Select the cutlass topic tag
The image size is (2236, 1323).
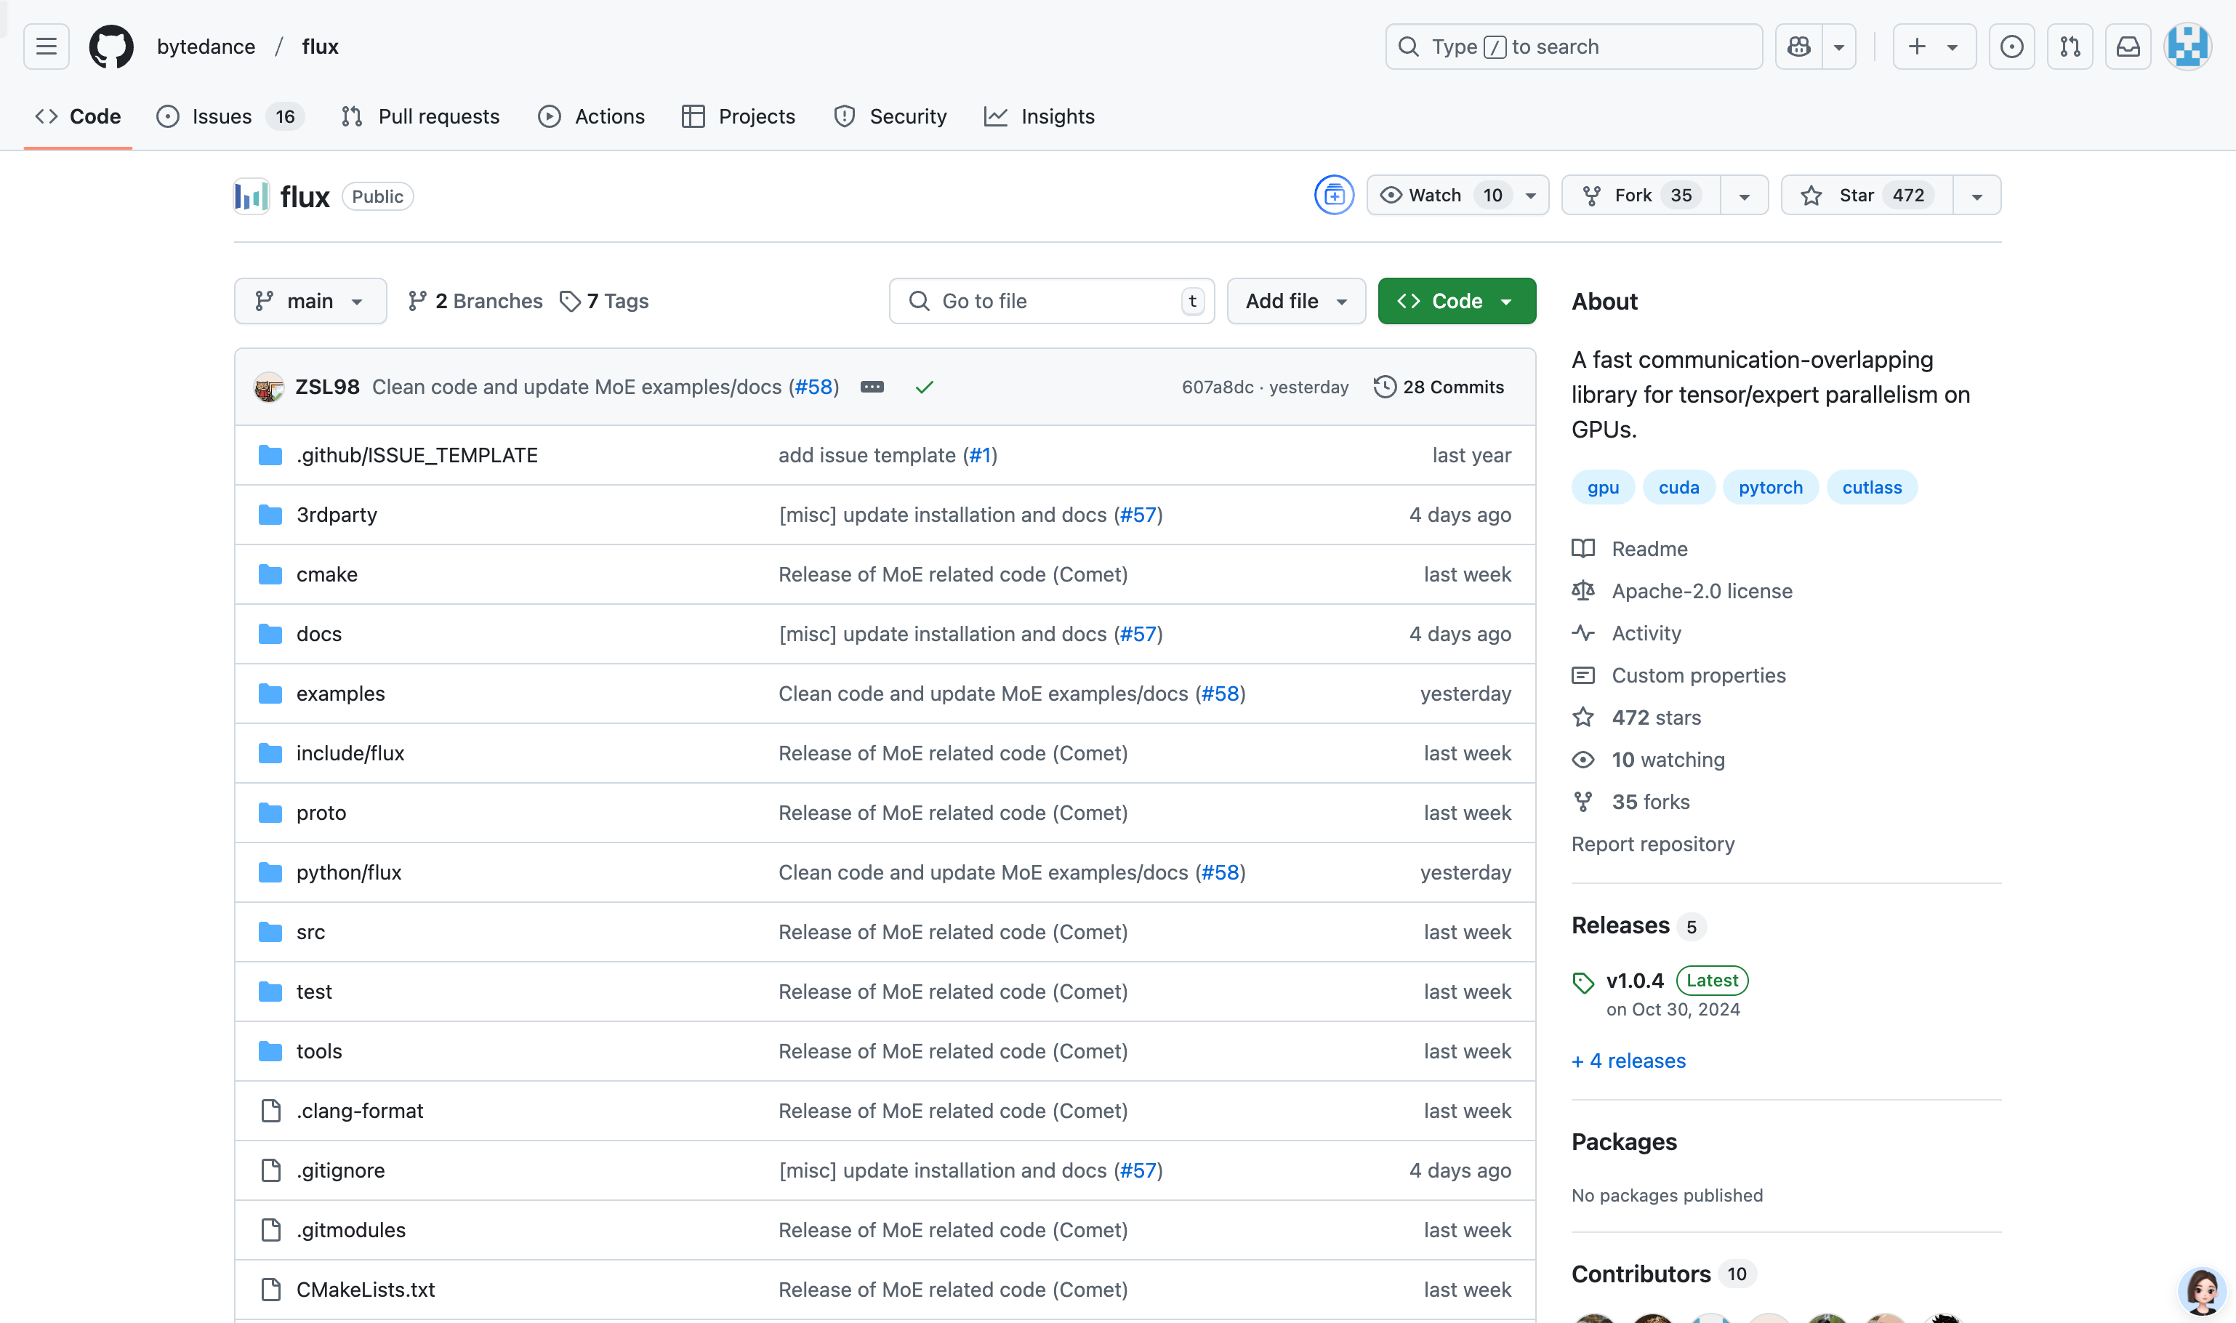tap(1873, 488)
